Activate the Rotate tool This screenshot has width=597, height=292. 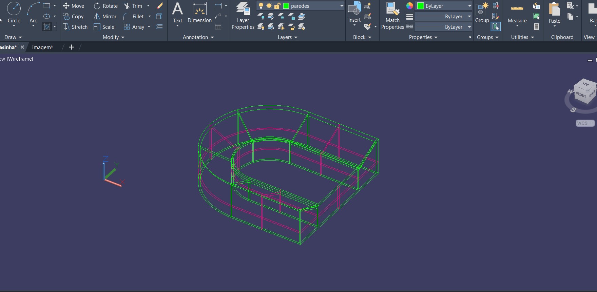pos(105,6)
